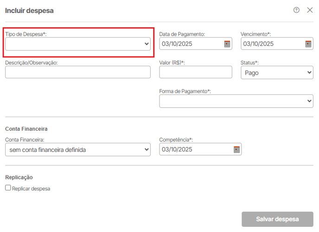Open the Conta Financeira account dropdown

78,150
